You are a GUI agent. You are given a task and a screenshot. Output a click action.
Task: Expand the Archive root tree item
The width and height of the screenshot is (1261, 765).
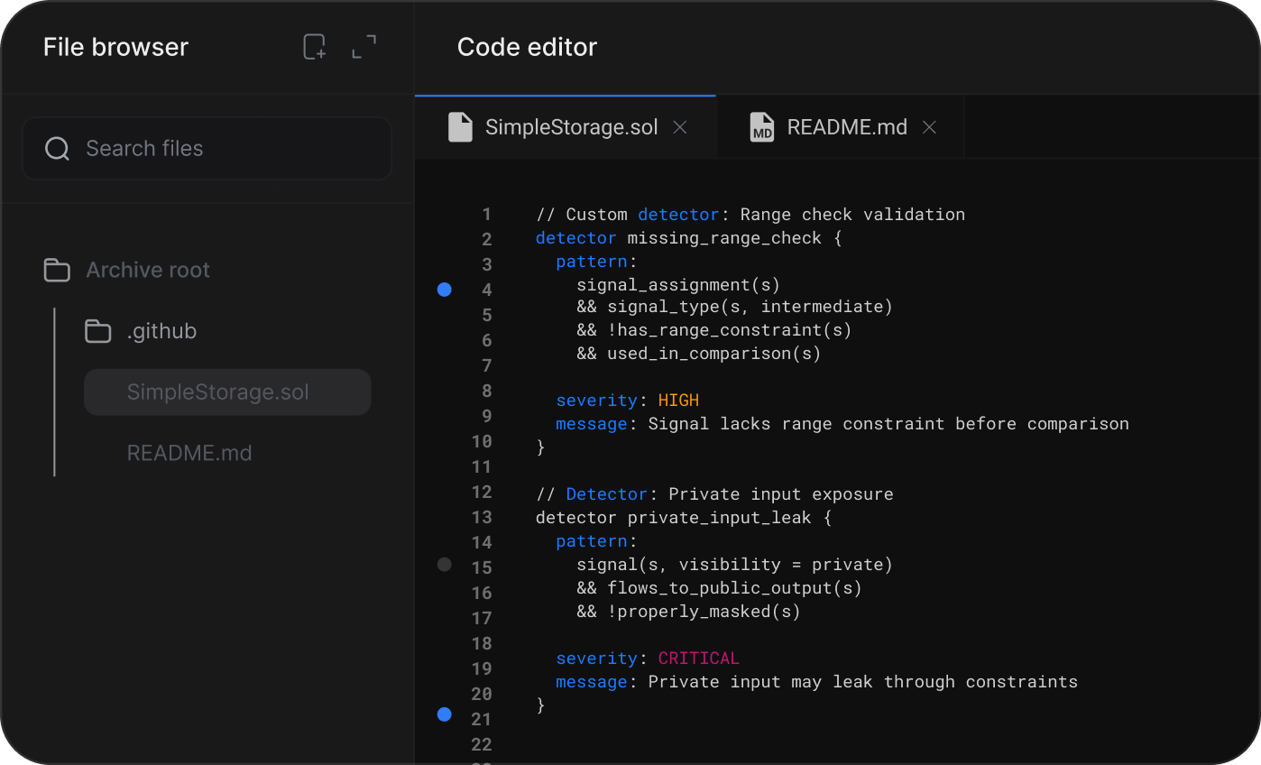[x=148, y=270]
